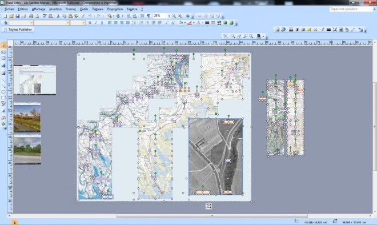Open the Disposition menu

point(115,9)
